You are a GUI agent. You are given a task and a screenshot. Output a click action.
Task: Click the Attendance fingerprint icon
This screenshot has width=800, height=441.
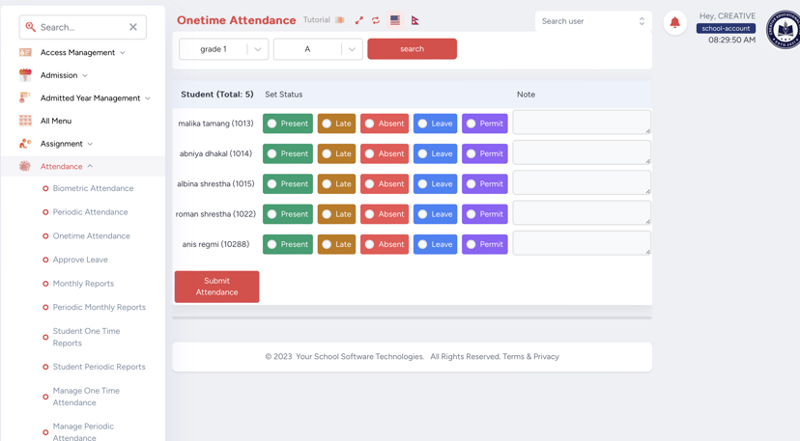[x=25, y=166]
